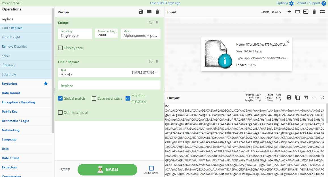Expand the Utils category
Viewport: 328px width, 177px height.
point(26,149)
